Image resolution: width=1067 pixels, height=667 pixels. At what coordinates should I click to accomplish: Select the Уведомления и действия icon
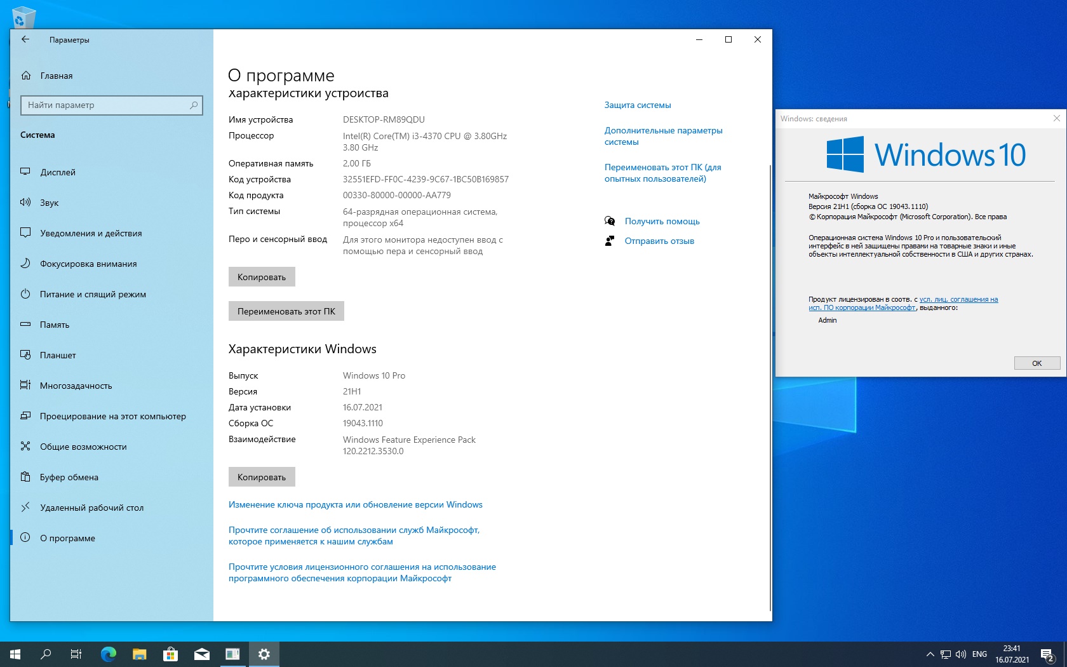coord(25,233)
